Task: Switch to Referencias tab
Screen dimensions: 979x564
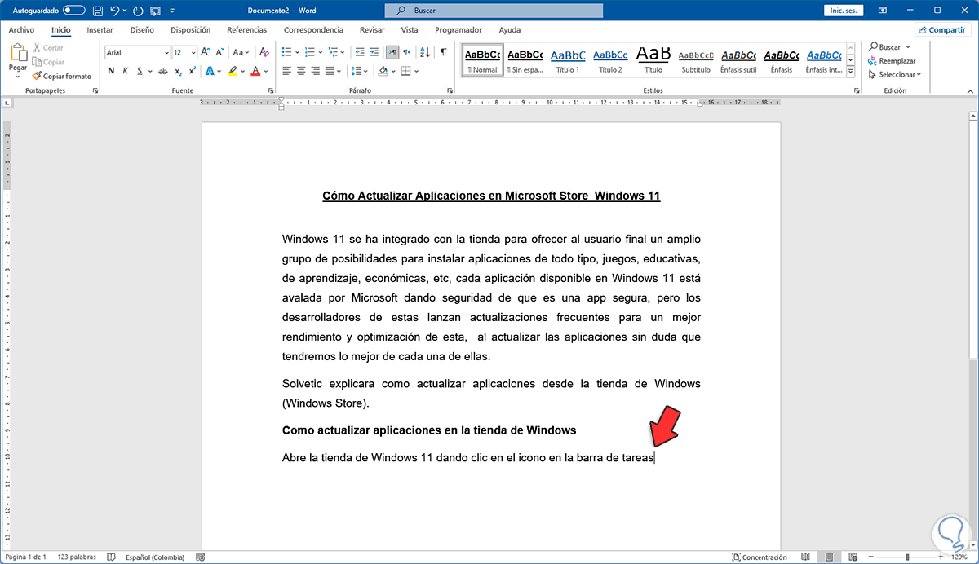Action: pyautogui.click(x=246, y=29)
